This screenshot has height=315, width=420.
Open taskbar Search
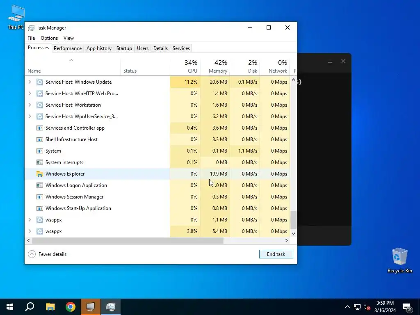tap(30, 307)
